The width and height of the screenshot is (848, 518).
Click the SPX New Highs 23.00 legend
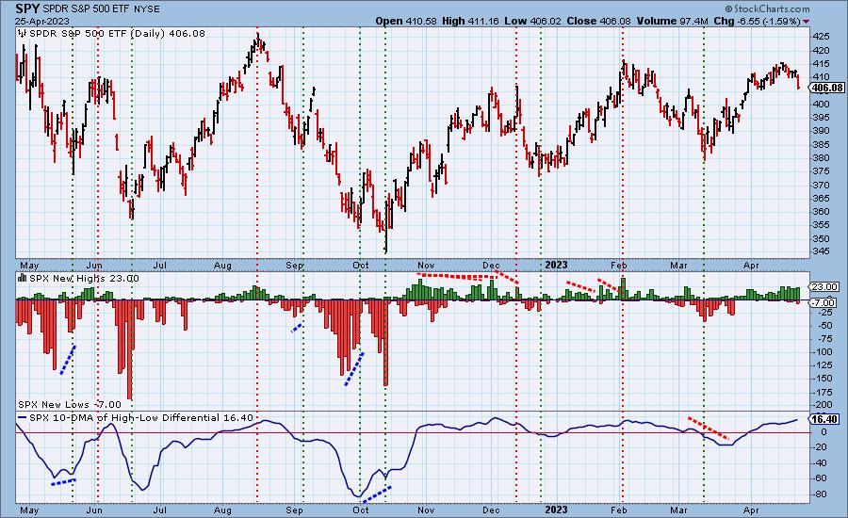pyautogui.click(x=84, y=278)
